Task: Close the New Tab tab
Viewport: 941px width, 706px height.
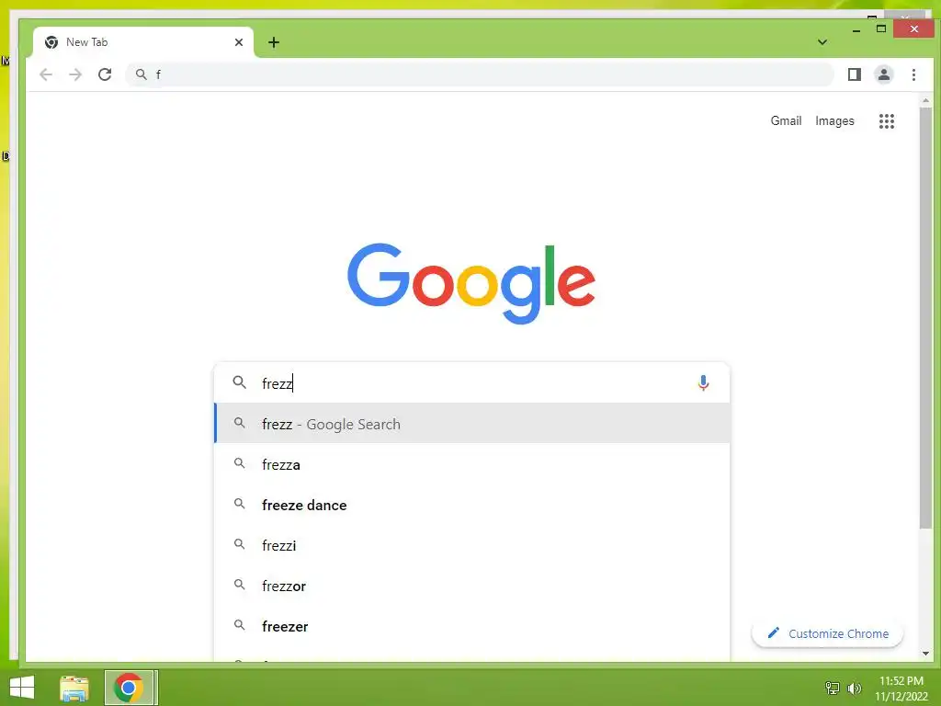Action: click(239, 42)
